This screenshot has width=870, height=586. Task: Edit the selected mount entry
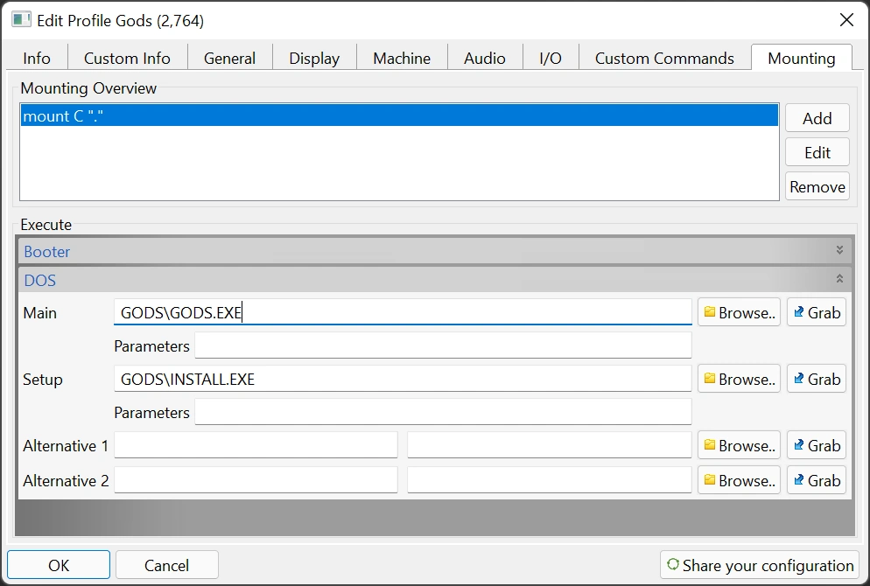817,152
